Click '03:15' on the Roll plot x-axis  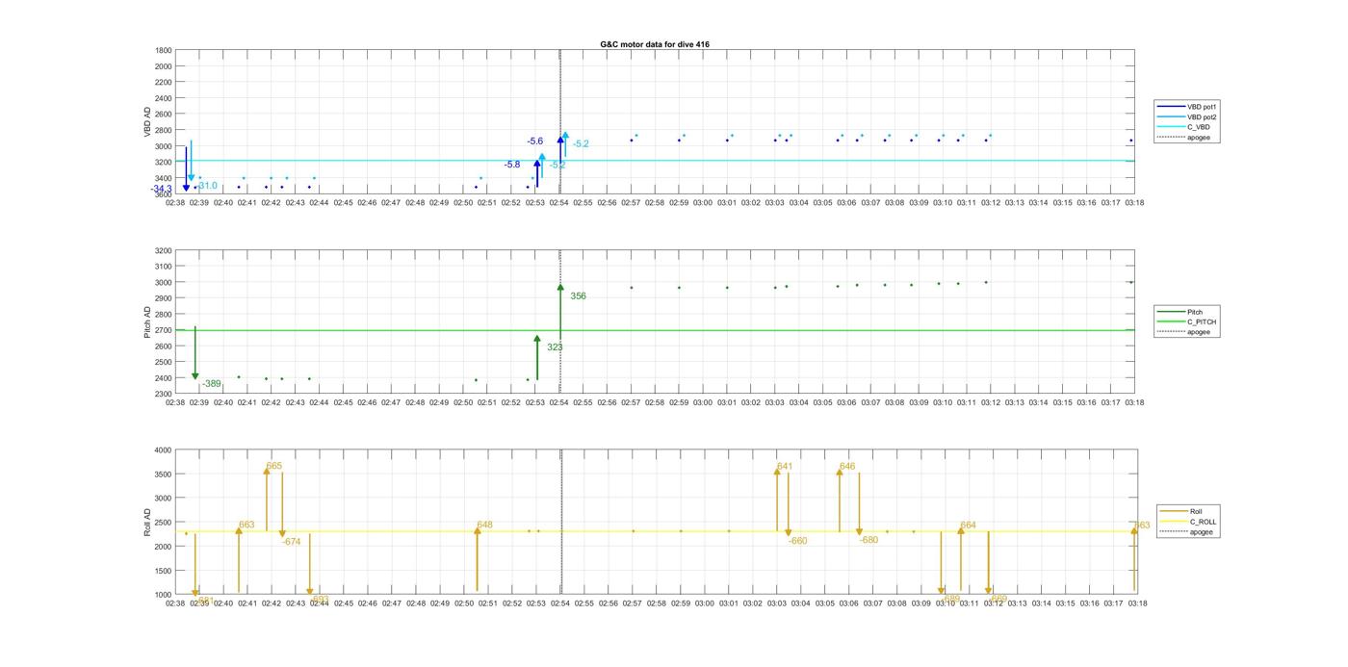(x=1064, y=603)
